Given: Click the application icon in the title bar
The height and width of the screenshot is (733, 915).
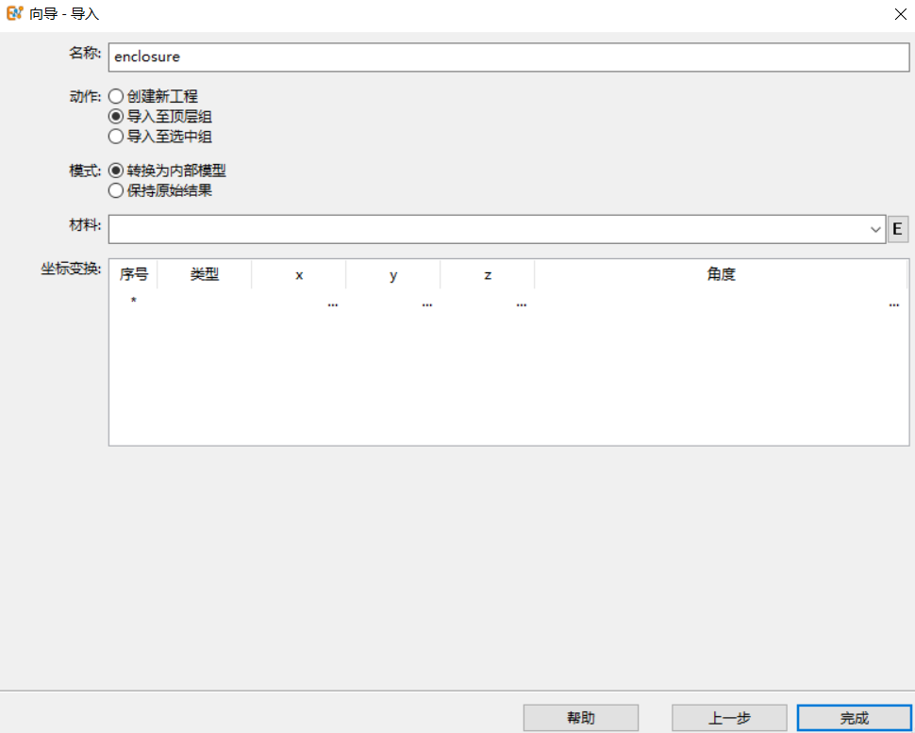Looking at the screenshot, I should point(14,13).
